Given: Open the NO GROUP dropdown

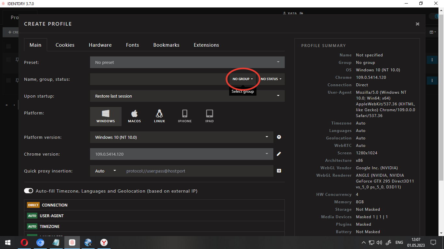Looking at the screenshot, I should tap(242, 79).
